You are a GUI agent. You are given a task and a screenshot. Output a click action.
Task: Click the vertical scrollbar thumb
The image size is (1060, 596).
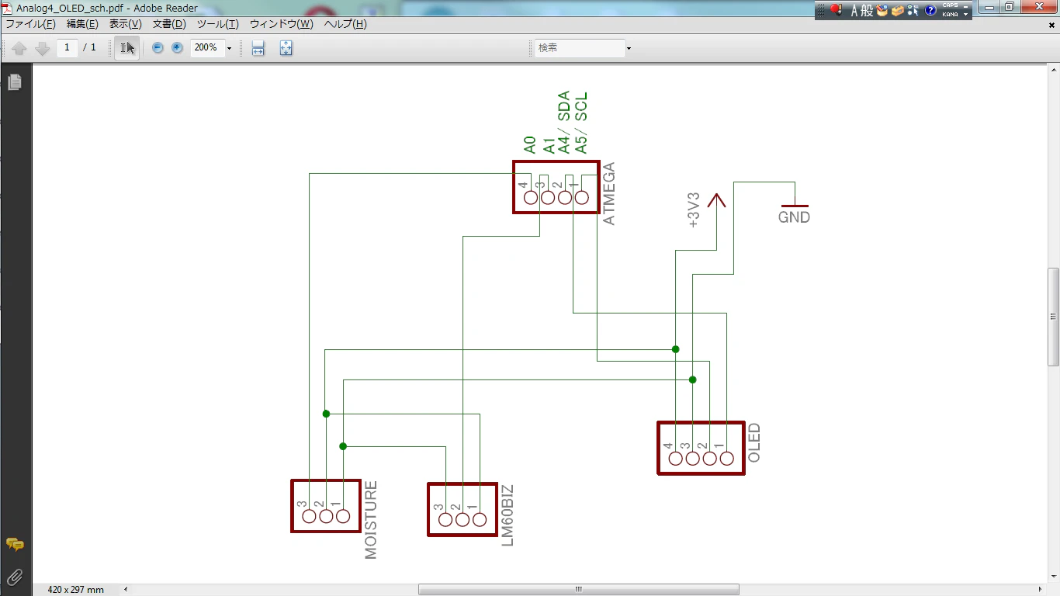1053,317
